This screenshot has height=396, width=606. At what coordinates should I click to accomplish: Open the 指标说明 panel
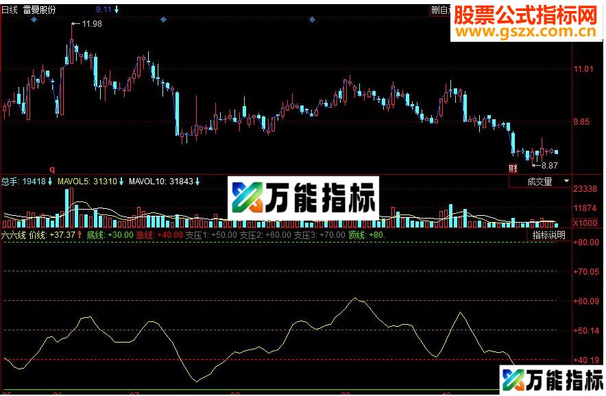548,234
